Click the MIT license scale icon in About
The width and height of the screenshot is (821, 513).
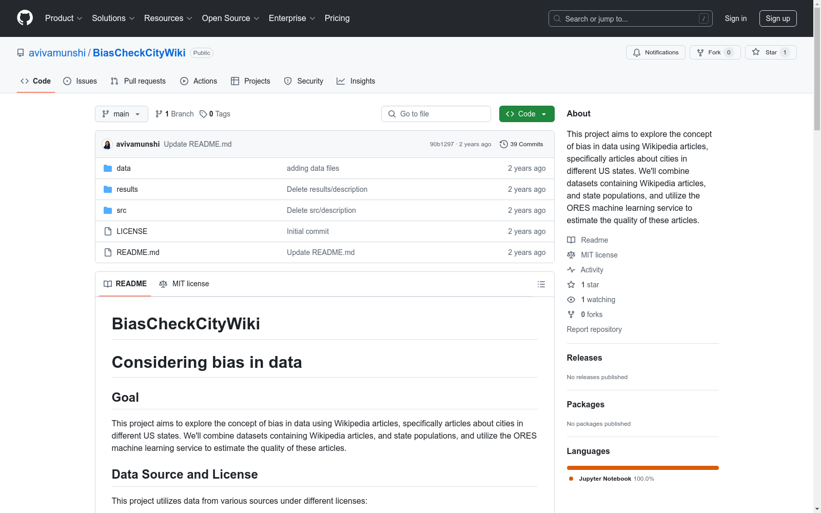click(x=571, y=255)
